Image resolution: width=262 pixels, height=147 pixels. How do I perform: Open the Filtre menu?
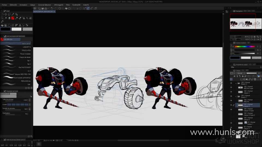[68, 5]
